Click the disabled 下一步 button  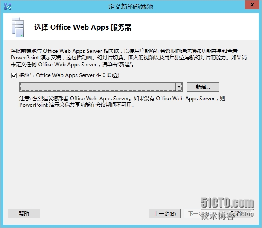[200, 213]
